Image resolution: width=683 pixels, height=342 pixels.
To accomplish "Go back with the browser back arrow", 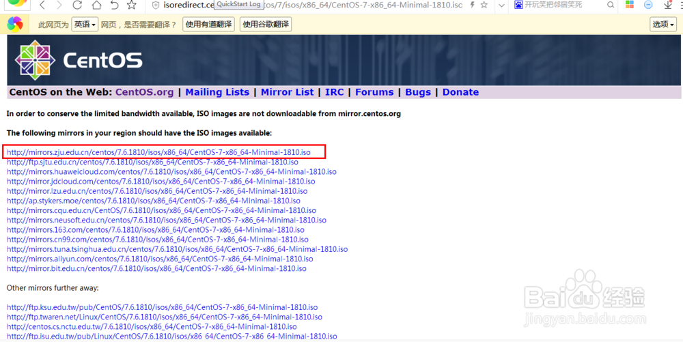I will (42, 5).
